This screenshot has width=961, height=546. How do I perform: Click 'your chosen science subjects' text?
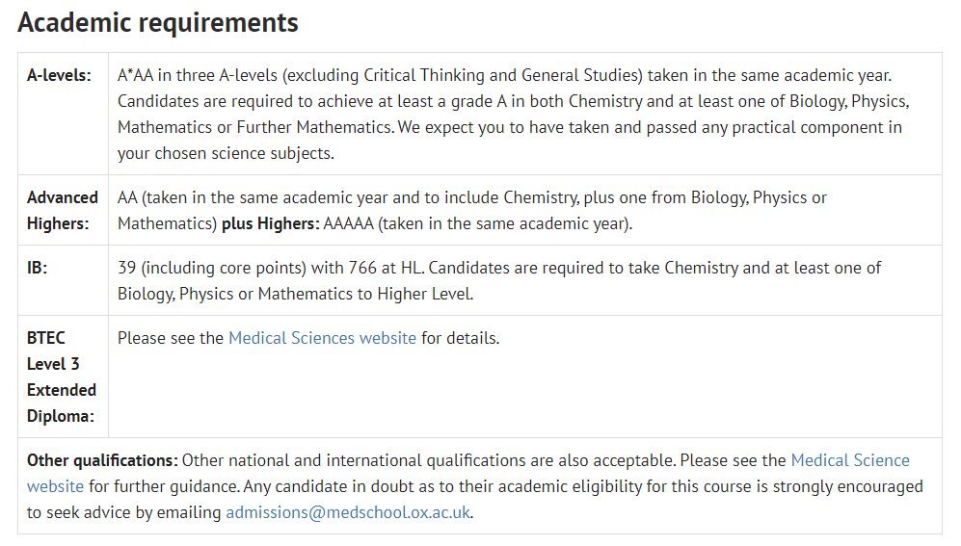point(226,153)
